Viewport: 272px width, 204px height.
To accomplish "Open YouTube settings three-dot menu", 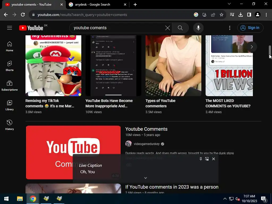I will click(x=230, y=28).
